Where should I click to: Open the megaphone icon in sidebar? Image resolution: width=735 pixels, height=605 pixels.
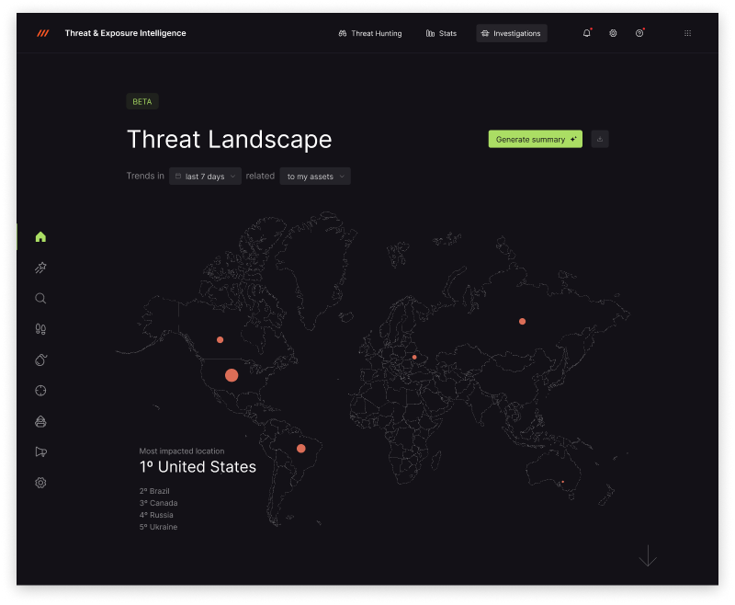click(x=40, y=451)
